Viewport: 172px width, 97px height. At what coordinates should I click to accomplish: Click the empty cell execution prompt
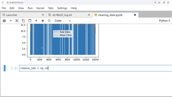tap(15, 68)
